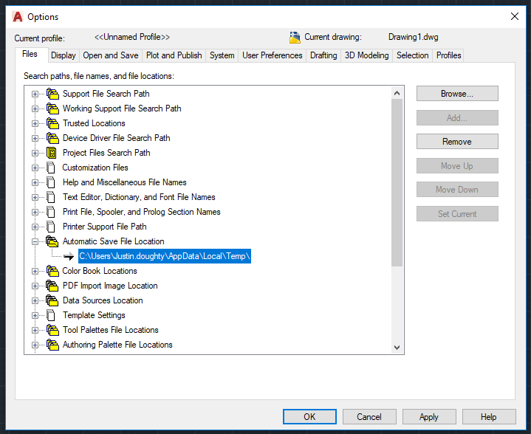Click the Trusted Locations folder icon
The image size is (531, 434).
coord(52,123)
